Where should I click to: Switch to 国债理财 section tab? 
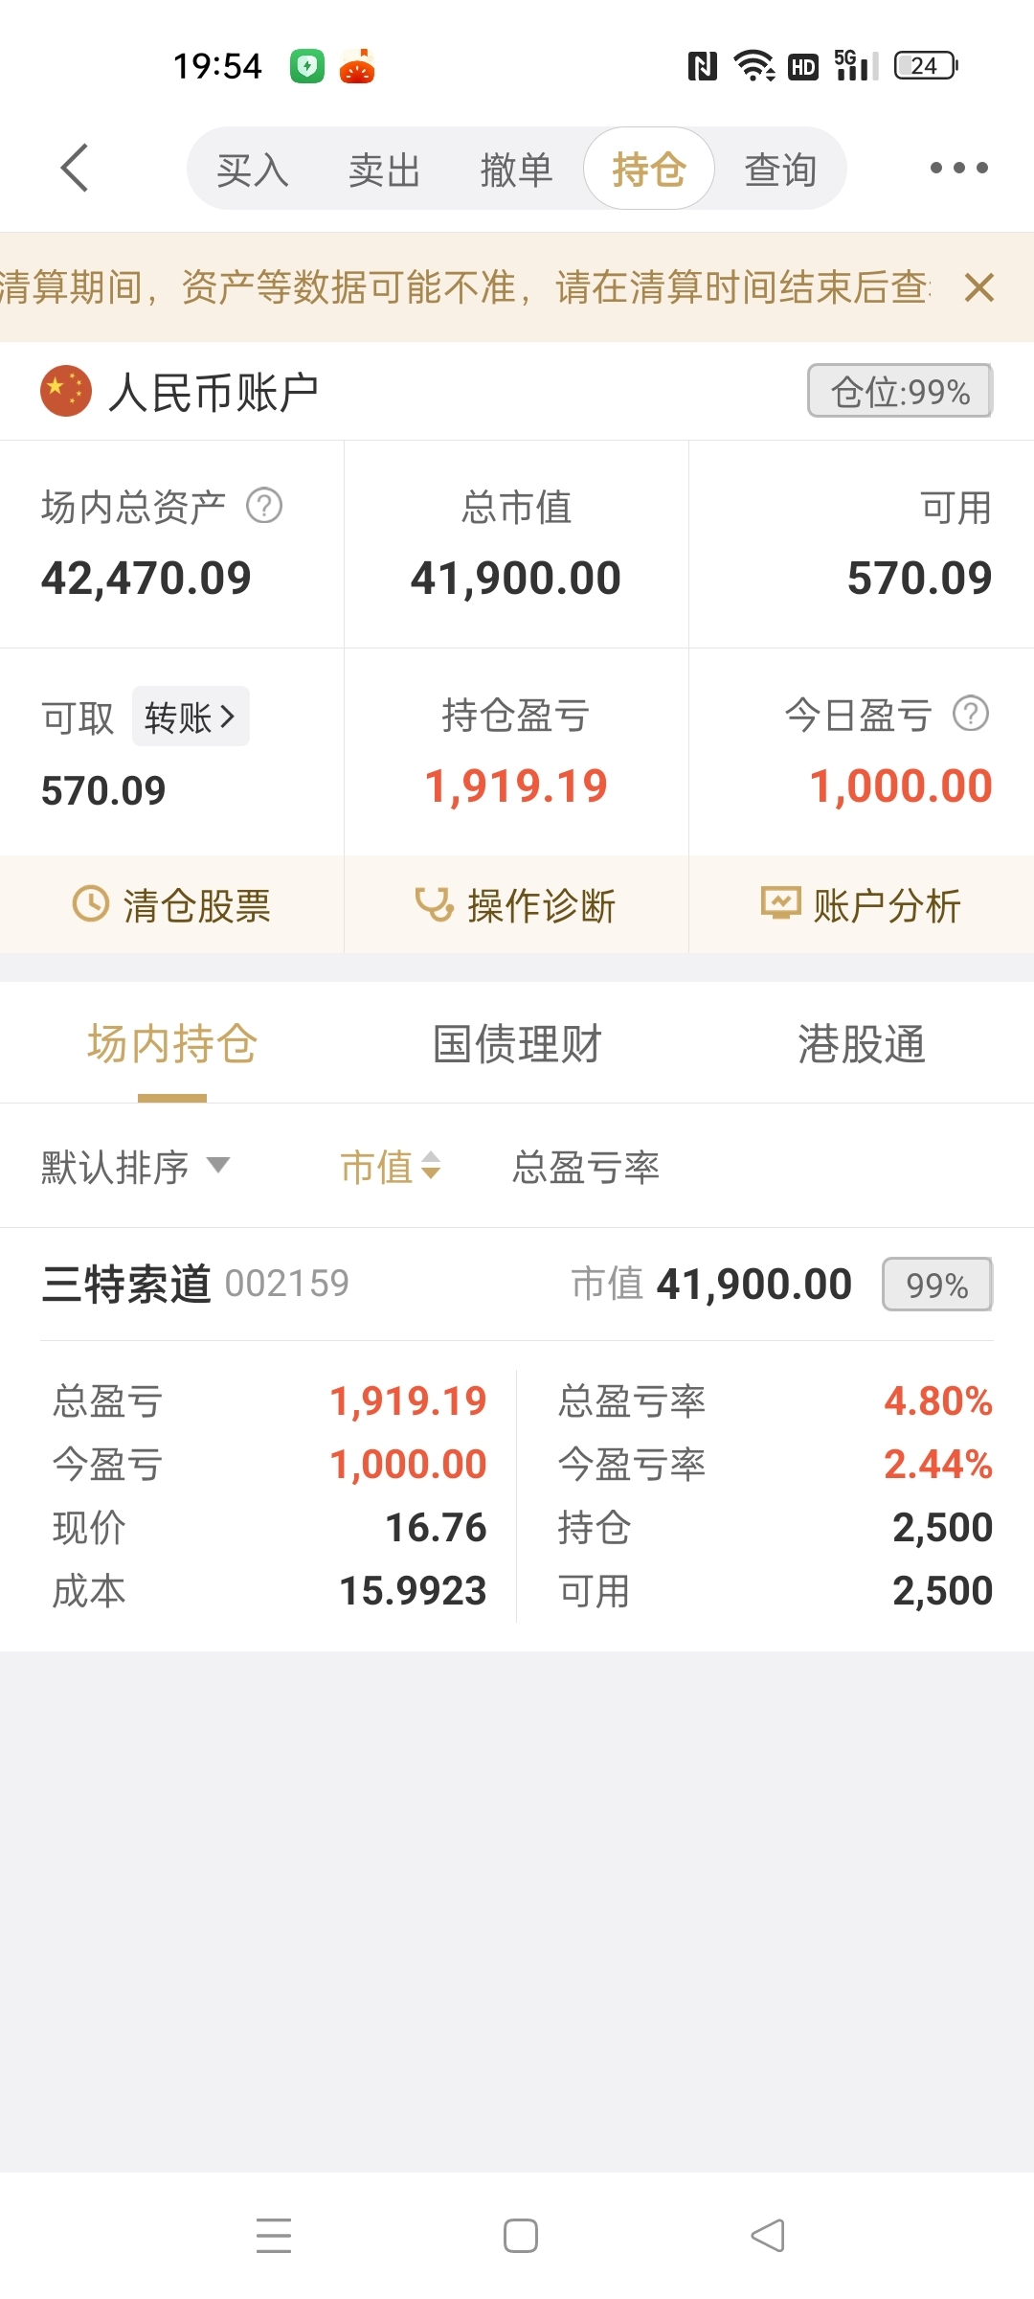click(x=517, y=1044)
